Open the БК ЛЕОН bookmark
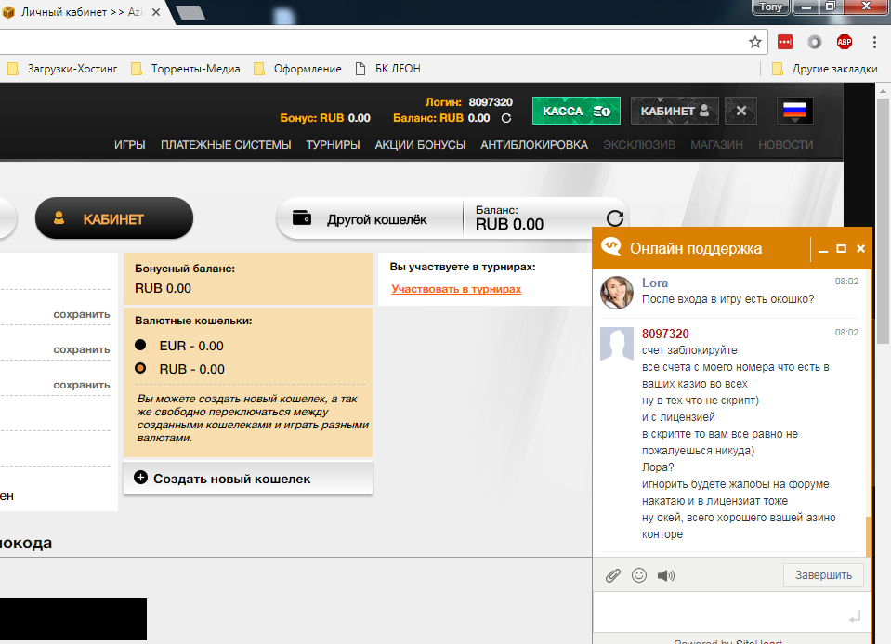The image size is (891, 644). click(x=388, y=69)
